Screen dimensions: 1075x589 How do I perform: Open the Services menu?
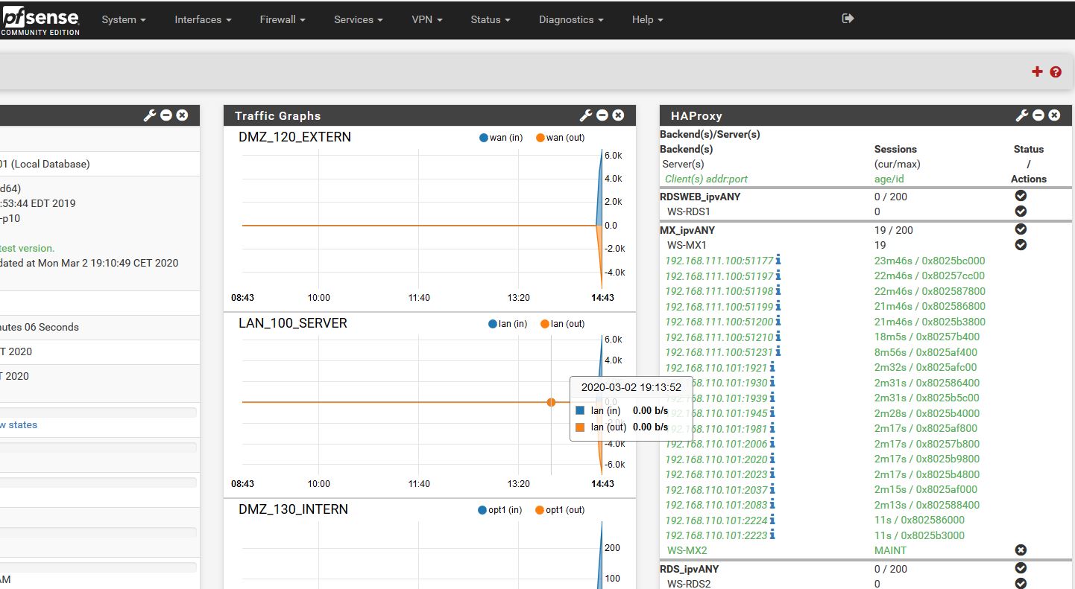359,19
